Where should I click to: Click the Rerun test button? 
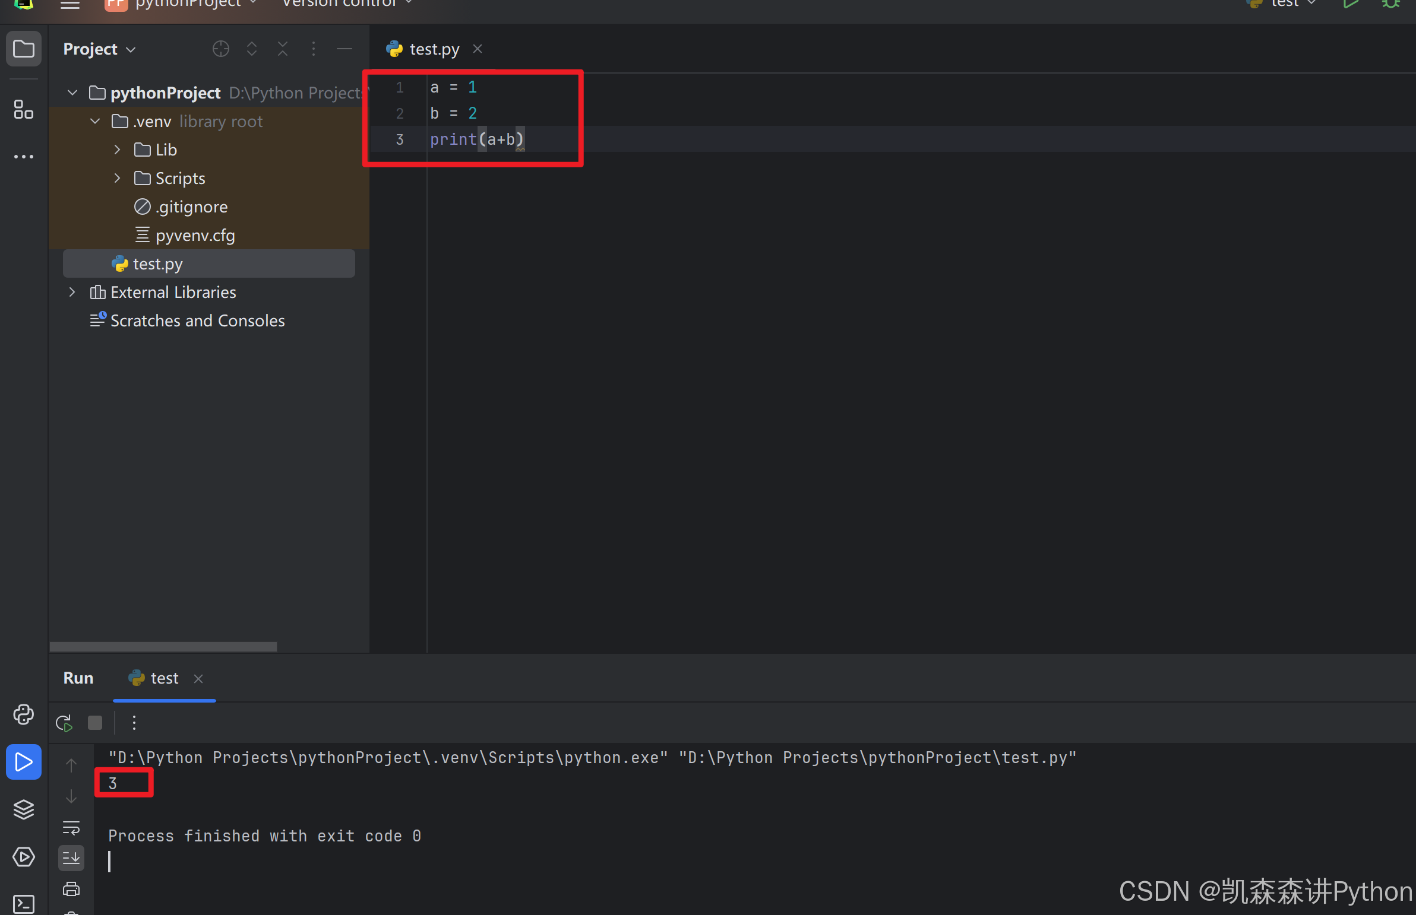click(x=64, y=723)
